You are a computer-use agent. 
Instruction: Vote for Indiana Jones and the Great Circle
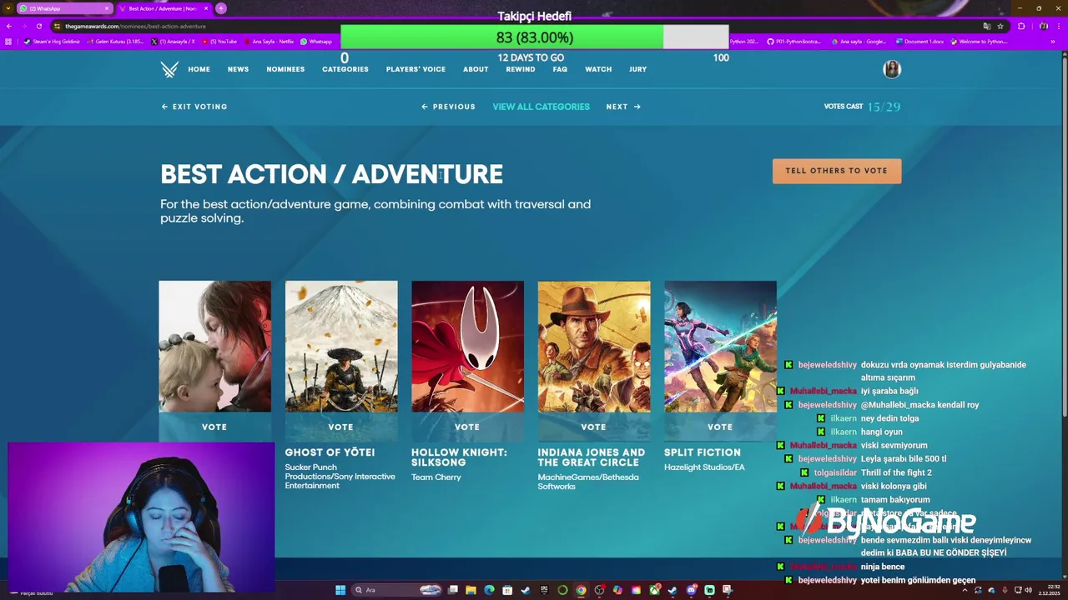593,427
